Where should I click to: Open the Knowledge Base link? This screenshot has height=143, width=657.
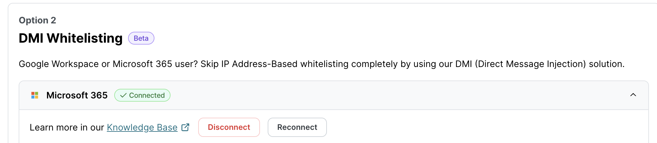[x=142, y=127]
